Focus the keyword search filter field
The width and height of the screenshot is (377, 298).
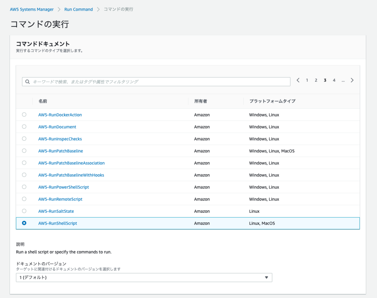pos(156,82)
